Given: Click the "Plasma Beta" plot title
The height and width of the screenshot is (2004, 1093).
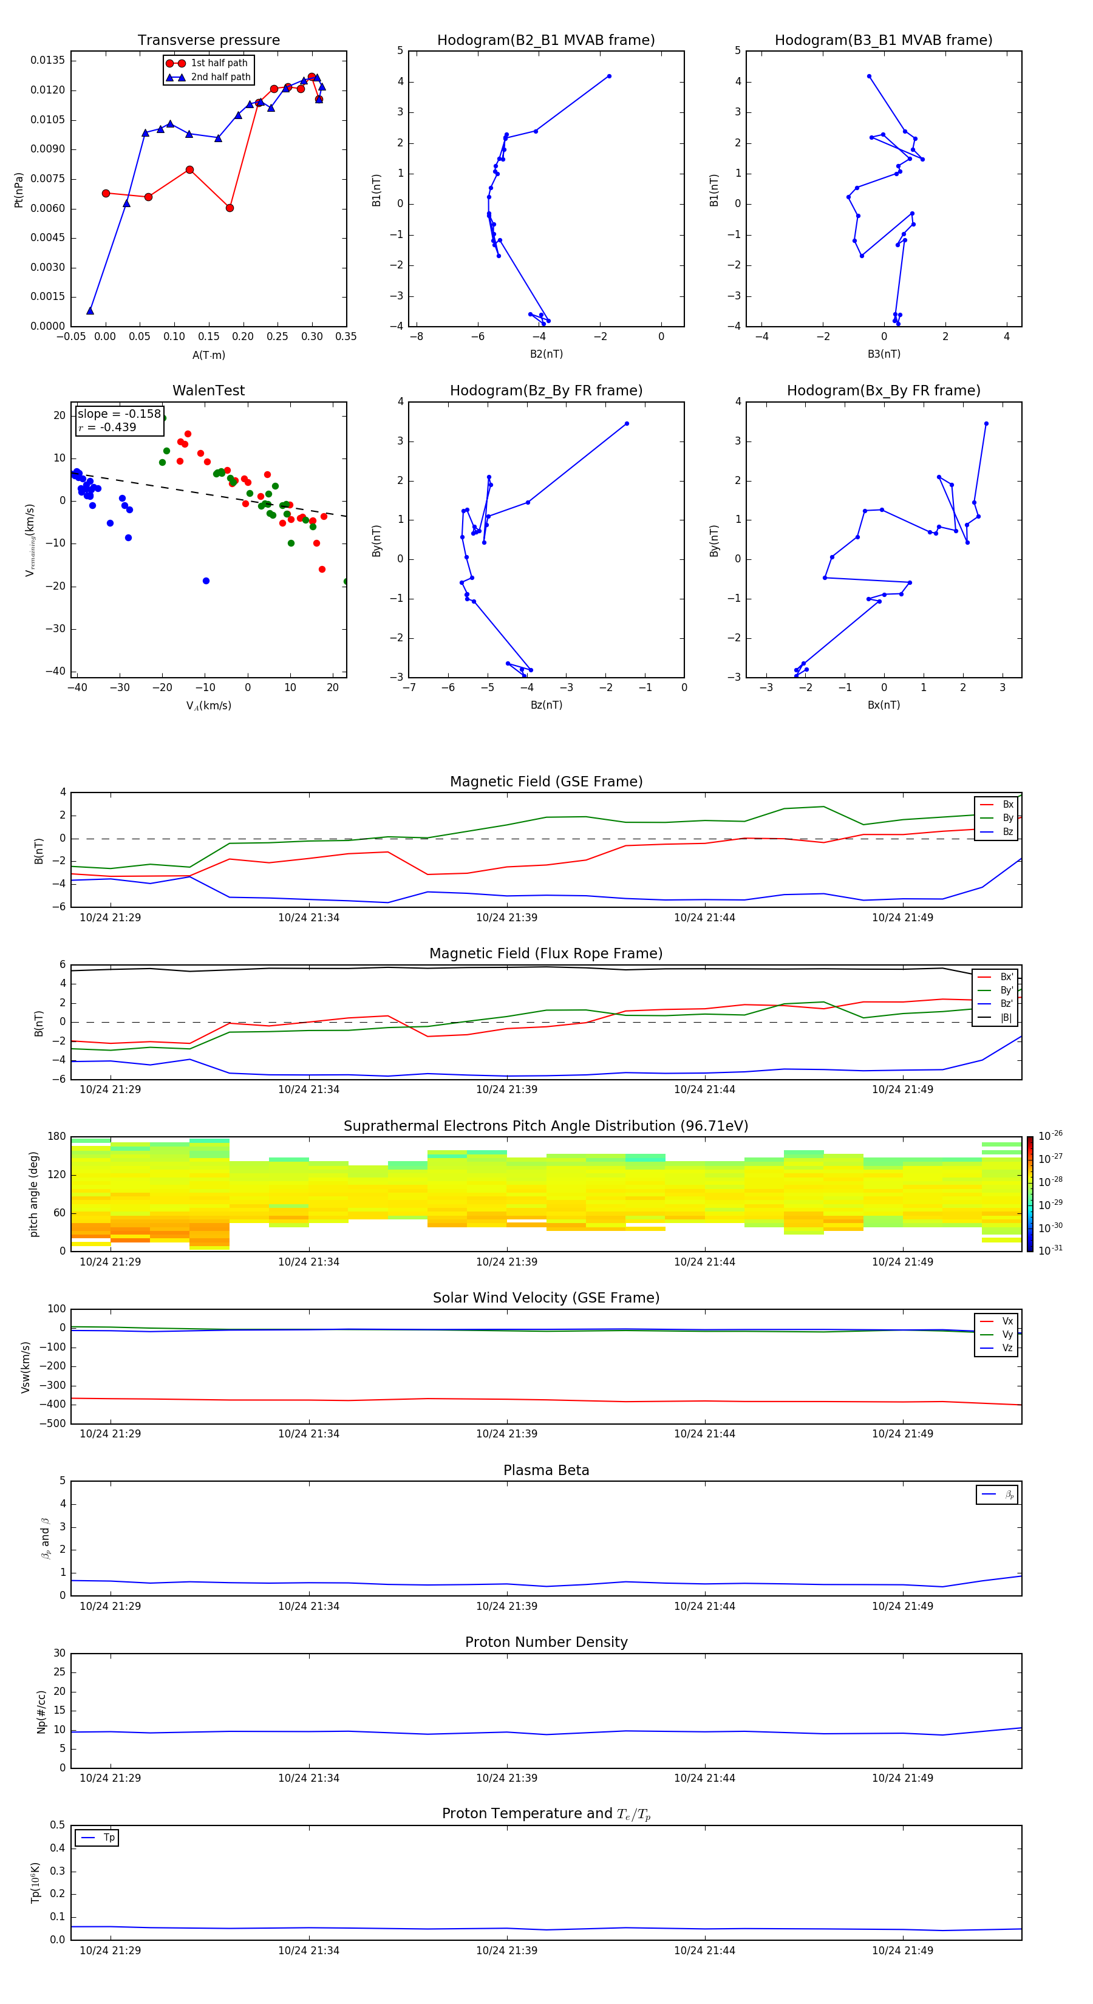Looking at the screenshot, I should [x=546, y=1471].
